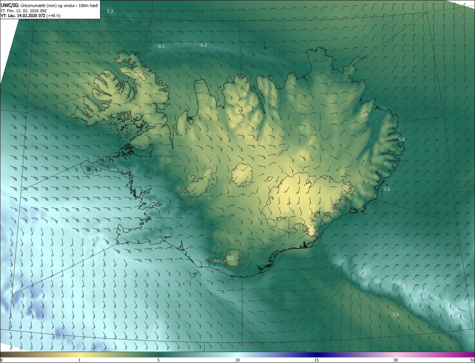The width and height of the screenshot is (475, 363).
Task: Click the color scale label 1
Action: 79,360
